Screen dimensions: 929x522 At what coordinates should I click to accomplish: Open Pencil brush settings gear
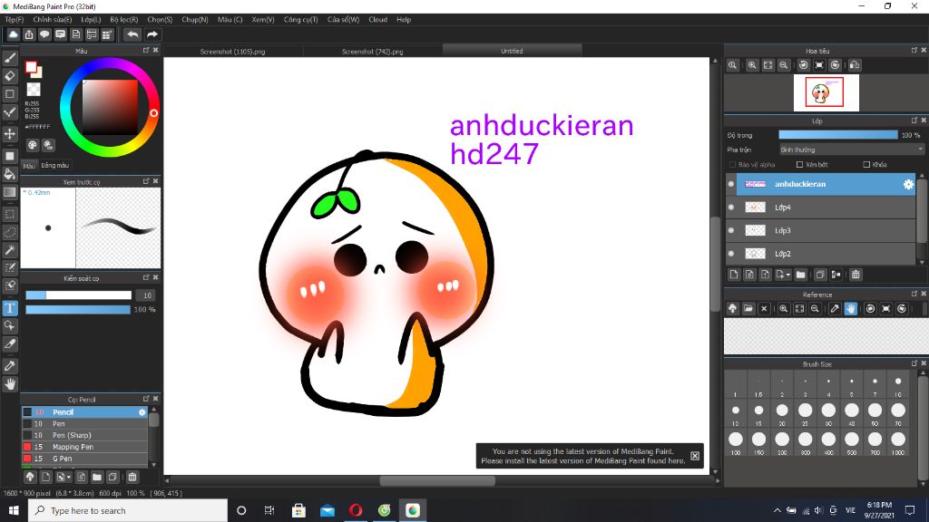(x=142, y=412)
